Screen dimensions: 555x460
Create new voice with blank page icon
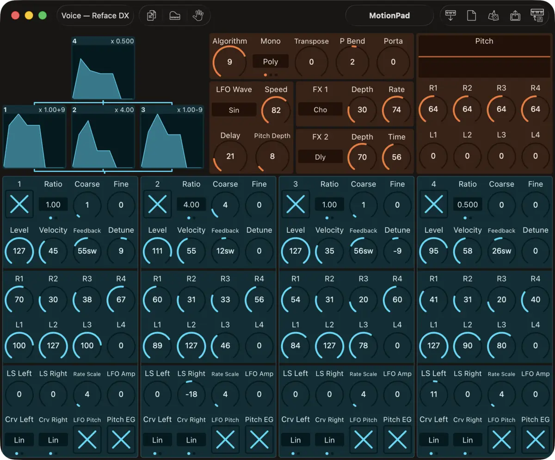pos(471,16)
